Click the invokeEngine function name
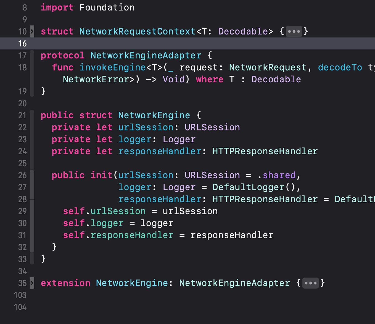 113,67
